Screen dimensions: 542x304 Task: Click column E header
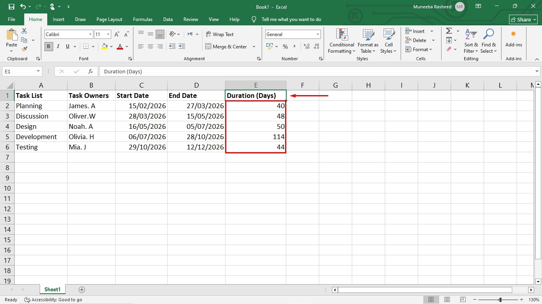(x=256, y=85)
